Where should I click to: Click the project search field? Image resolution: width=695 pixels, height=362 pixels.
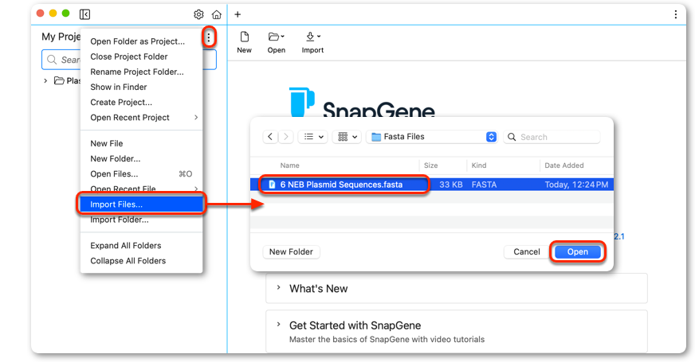coord(128,60)
